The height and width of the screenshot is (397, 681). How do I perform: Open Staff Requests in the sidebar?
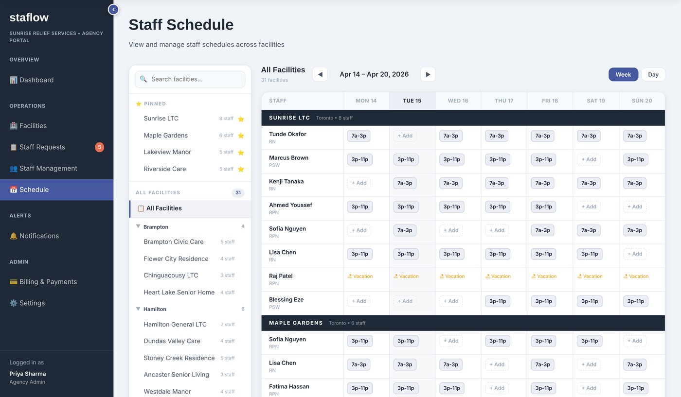click(56, 147)
